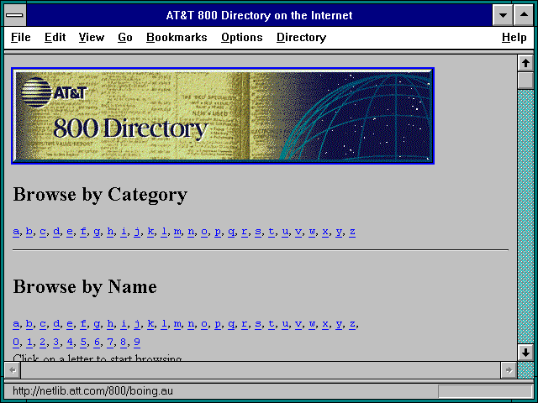Browse by Name letter a

pyautogui.click(x=16, y=323)
